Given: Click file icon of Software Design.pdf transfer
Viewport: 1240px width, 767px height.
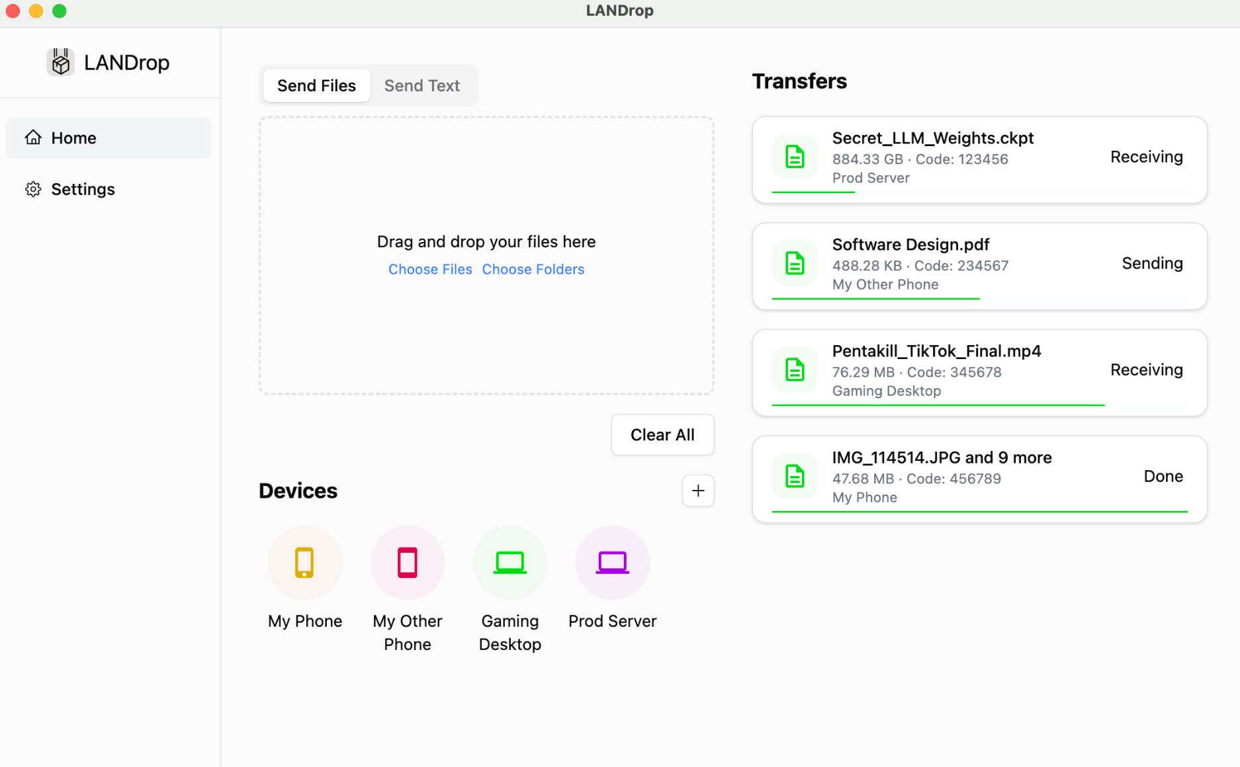Looking at the screenshot, I should (795, 263).
